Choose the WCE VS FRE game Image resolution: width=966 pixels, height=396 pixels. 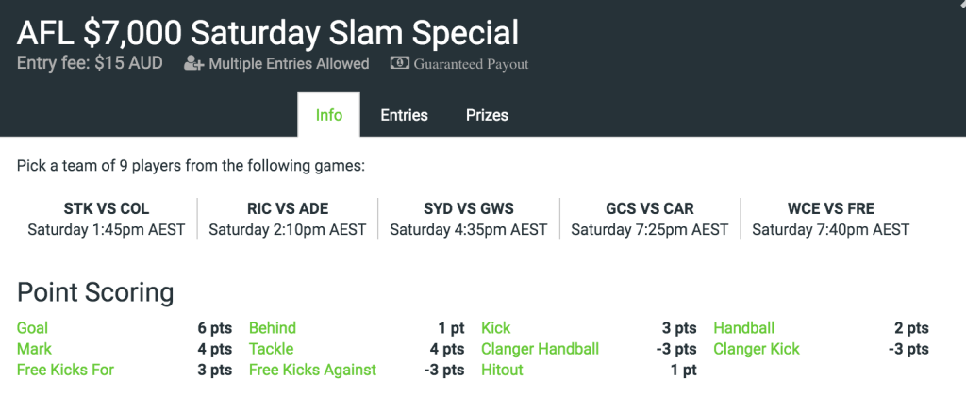tap(830, 219)
